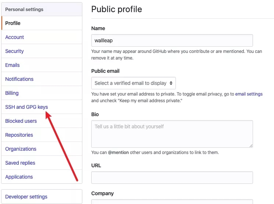The width and height of the screenshot is (274, 204).
Task: Open Developer settings
Action: pos(26,197)
